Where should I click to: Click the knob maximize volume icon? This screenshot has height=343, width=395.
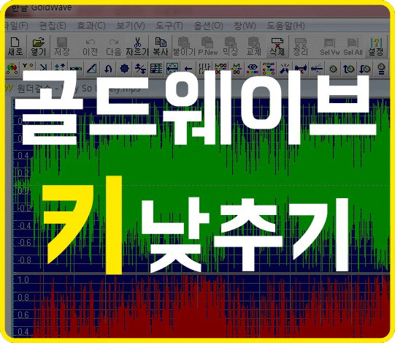pyautogui.click(x=381, y=69)
